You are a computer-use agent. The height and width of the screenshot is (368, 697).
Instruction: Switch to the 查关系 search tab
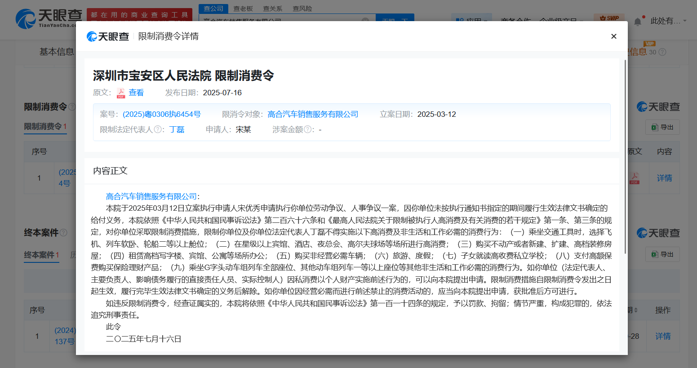[273, 9]
